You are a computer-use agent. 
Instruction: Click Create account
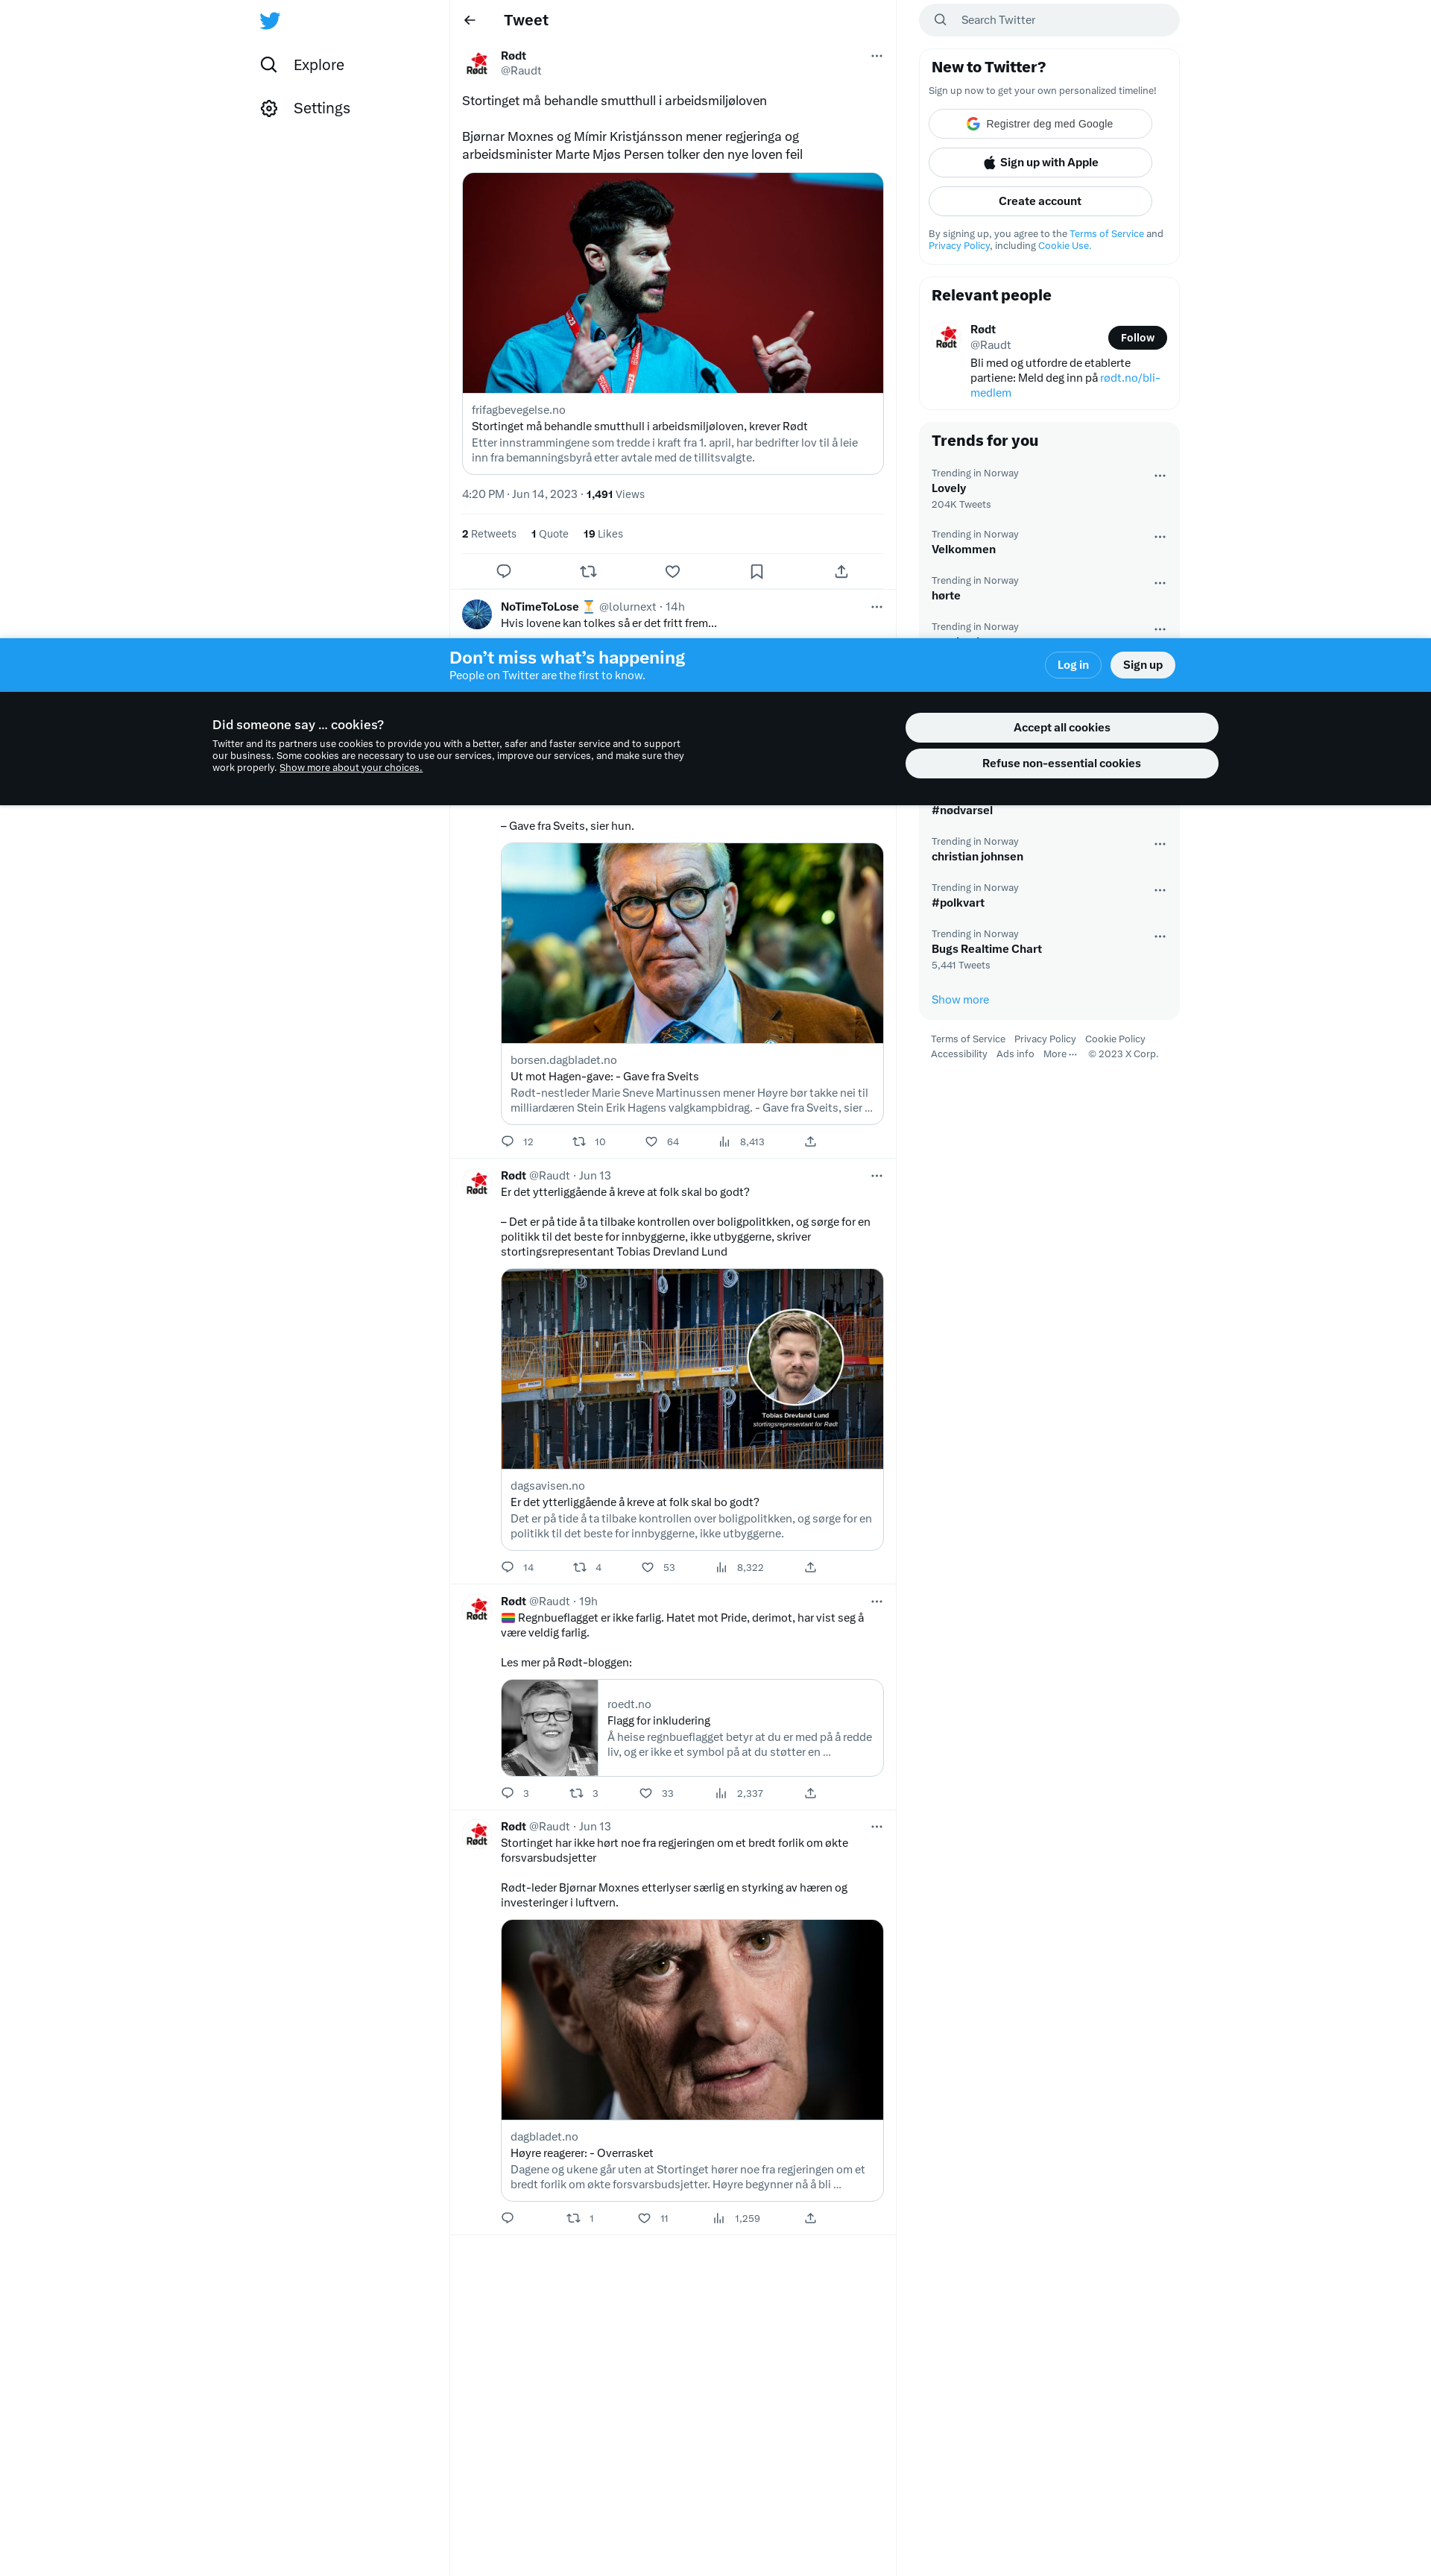point(1039,201)
